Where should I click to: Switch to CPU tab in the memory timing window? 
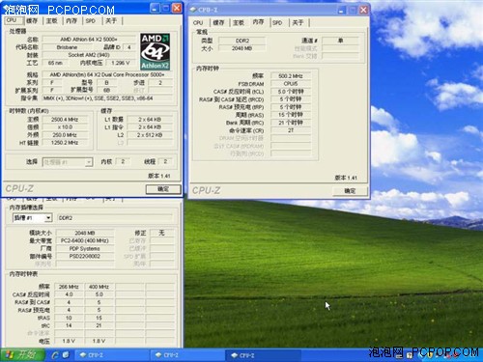198,22
